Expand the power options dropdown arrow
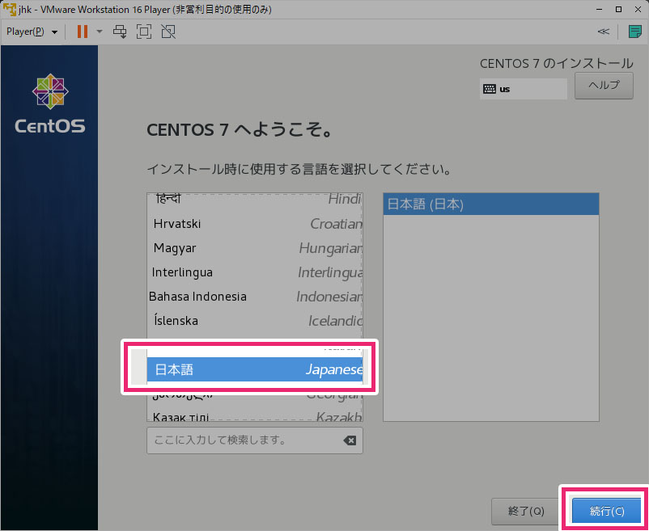This screenshot has width=649, height=531. pyautogui.click(x=100, y=32)
